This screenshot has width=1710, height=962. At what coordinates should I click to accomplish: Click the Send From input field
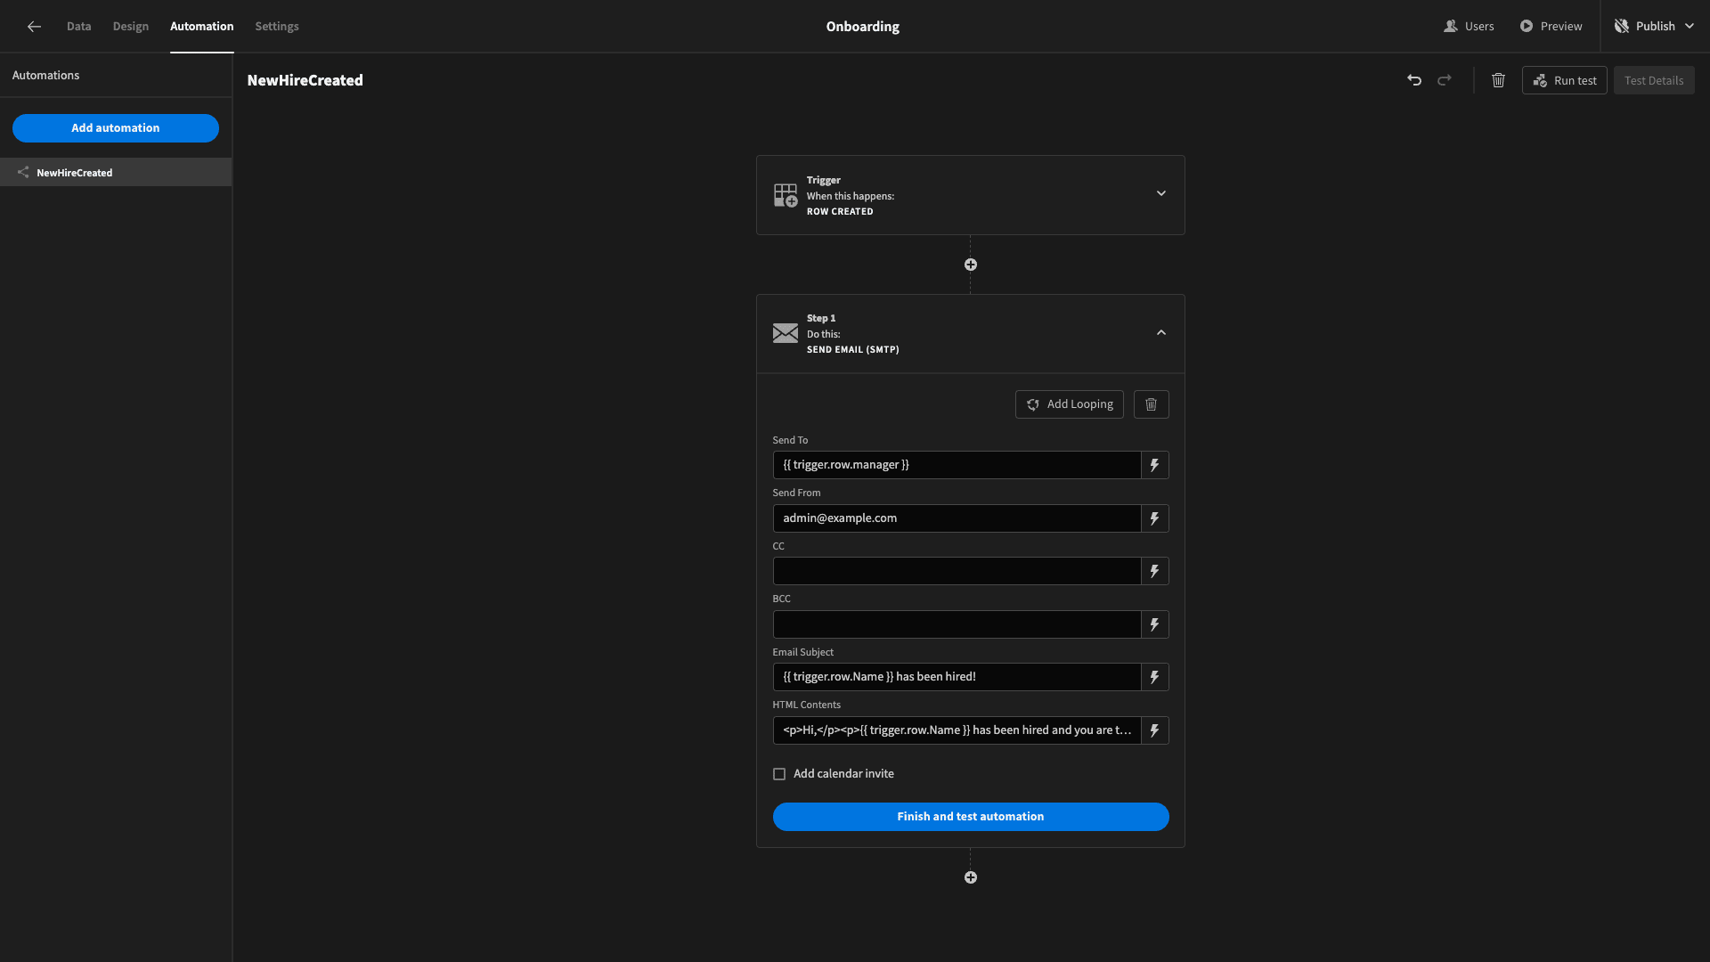coord(957,518)
